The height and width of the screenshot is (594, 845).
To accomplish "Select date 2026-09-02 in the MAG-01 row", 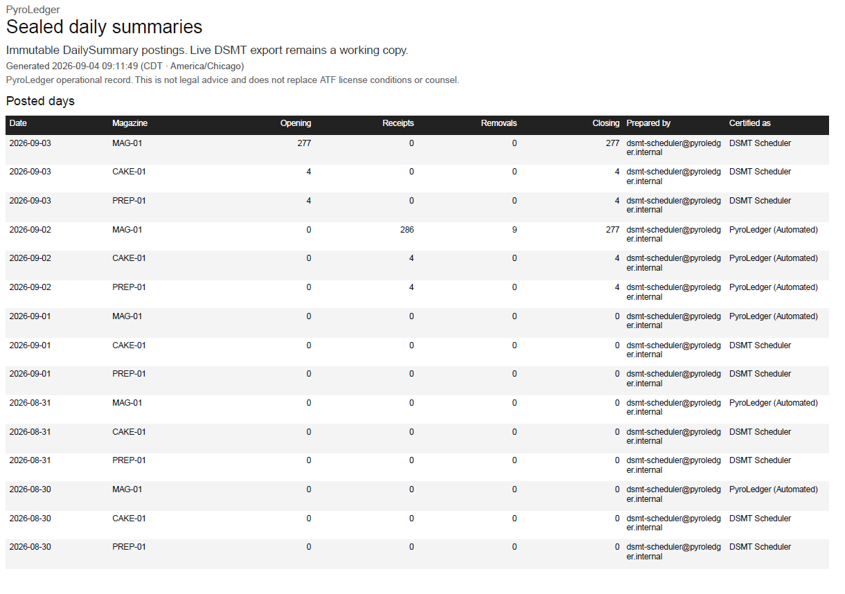I will point(30,230).
